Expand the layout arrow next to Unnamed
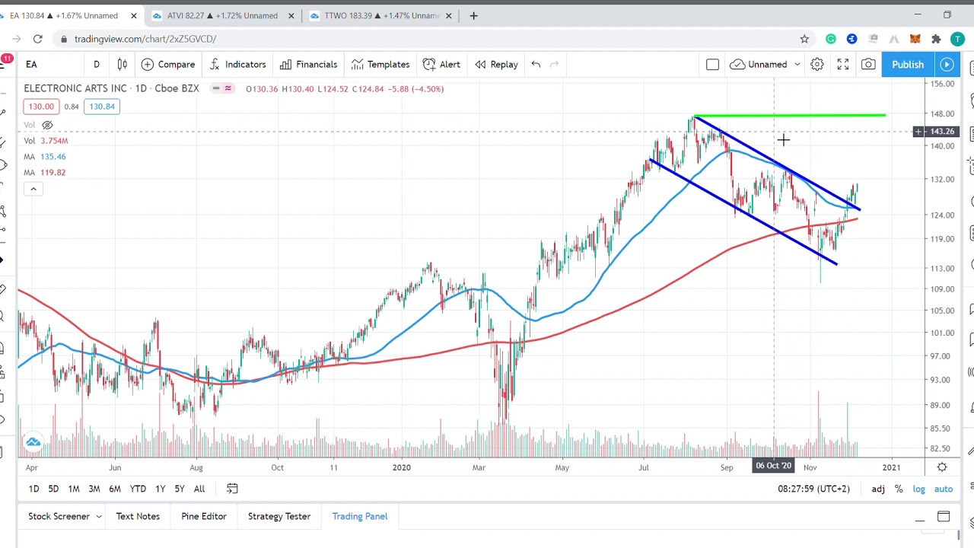The height and width of the screenshot is (548, 974). coord(797,65)
